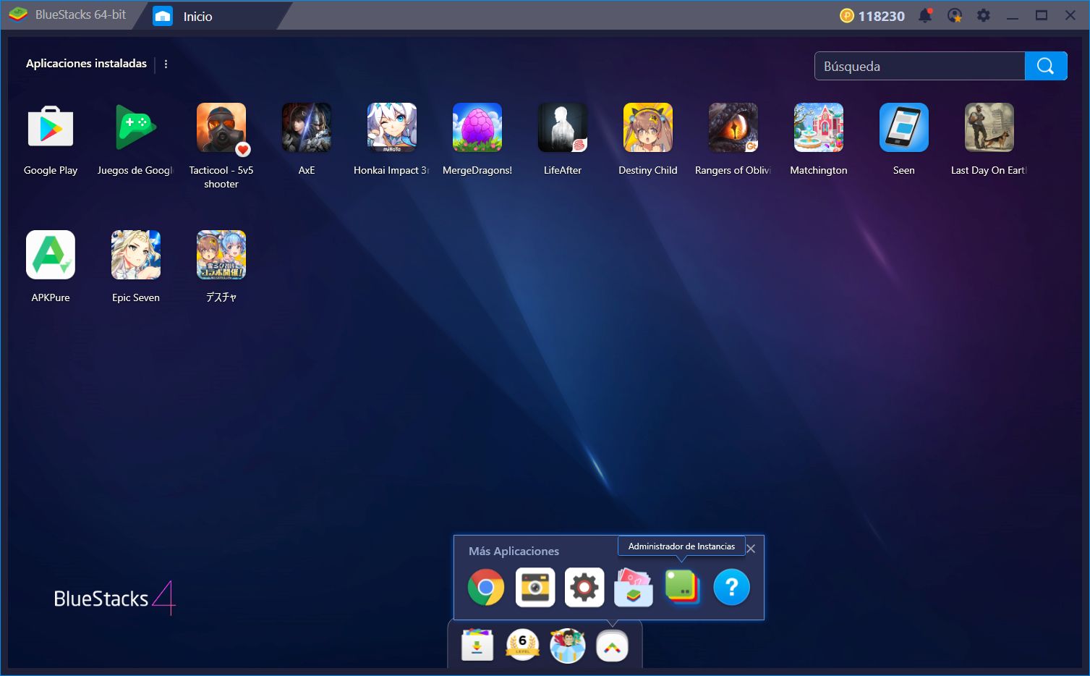
Task: Launch Last Day On Earth
Action: pos(989,127)
